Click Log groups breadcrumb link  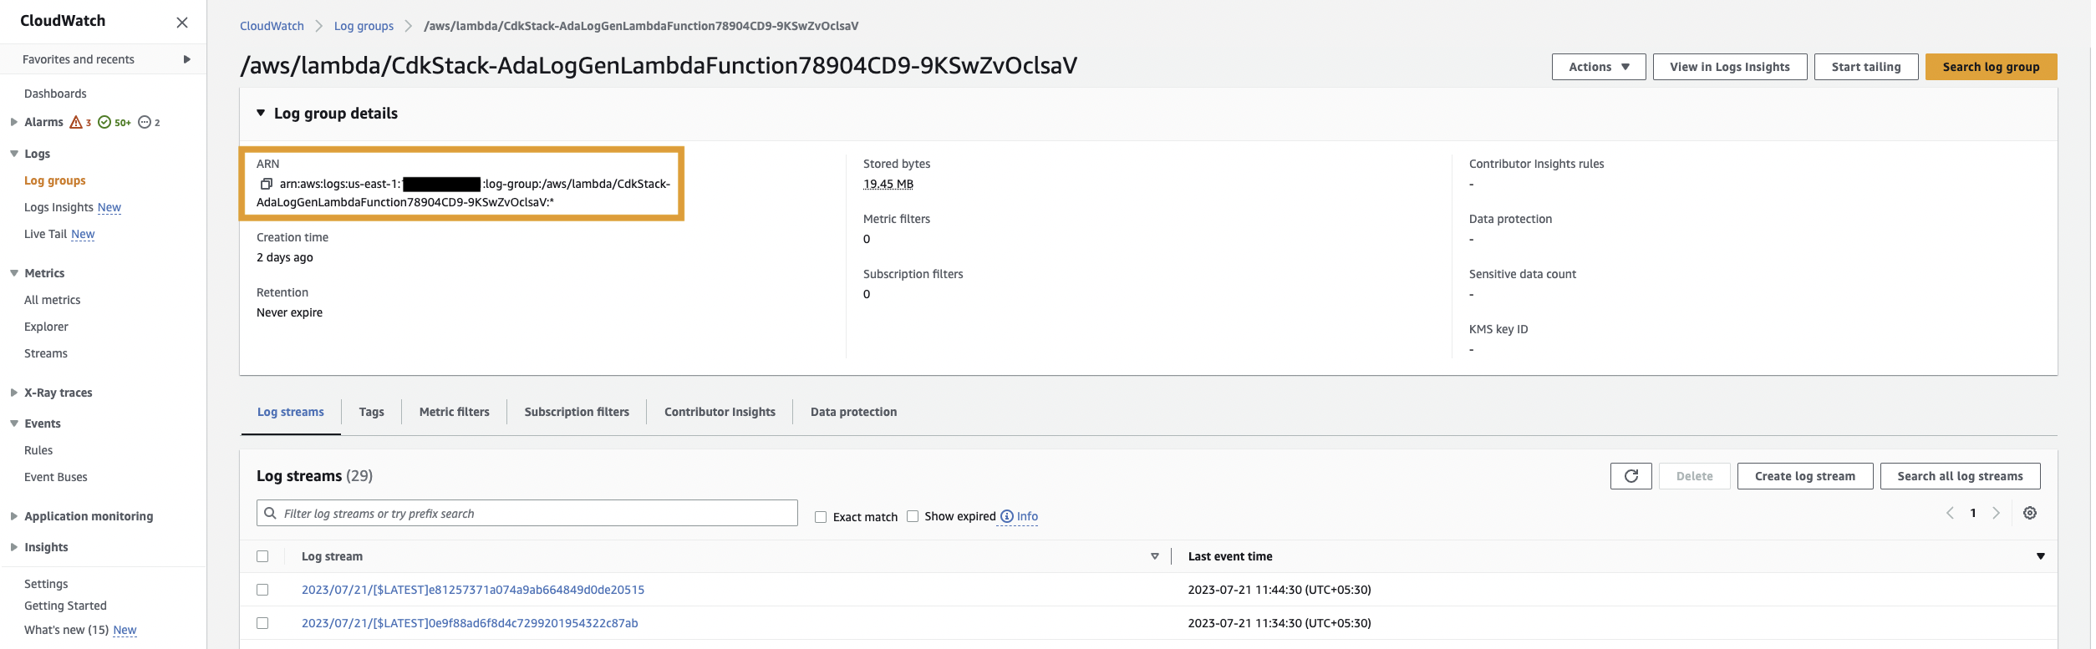pos(364,26)
